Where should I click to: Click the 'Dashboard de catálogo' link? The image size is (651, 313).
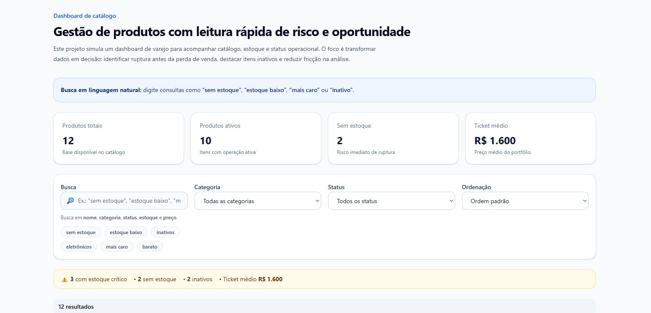(x=84, y=16)
